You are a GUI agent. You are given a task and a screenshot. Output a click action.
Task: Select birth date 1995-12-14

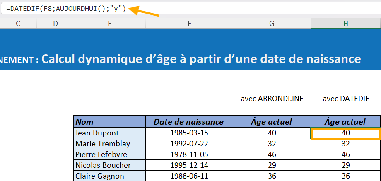coord(189,165)
